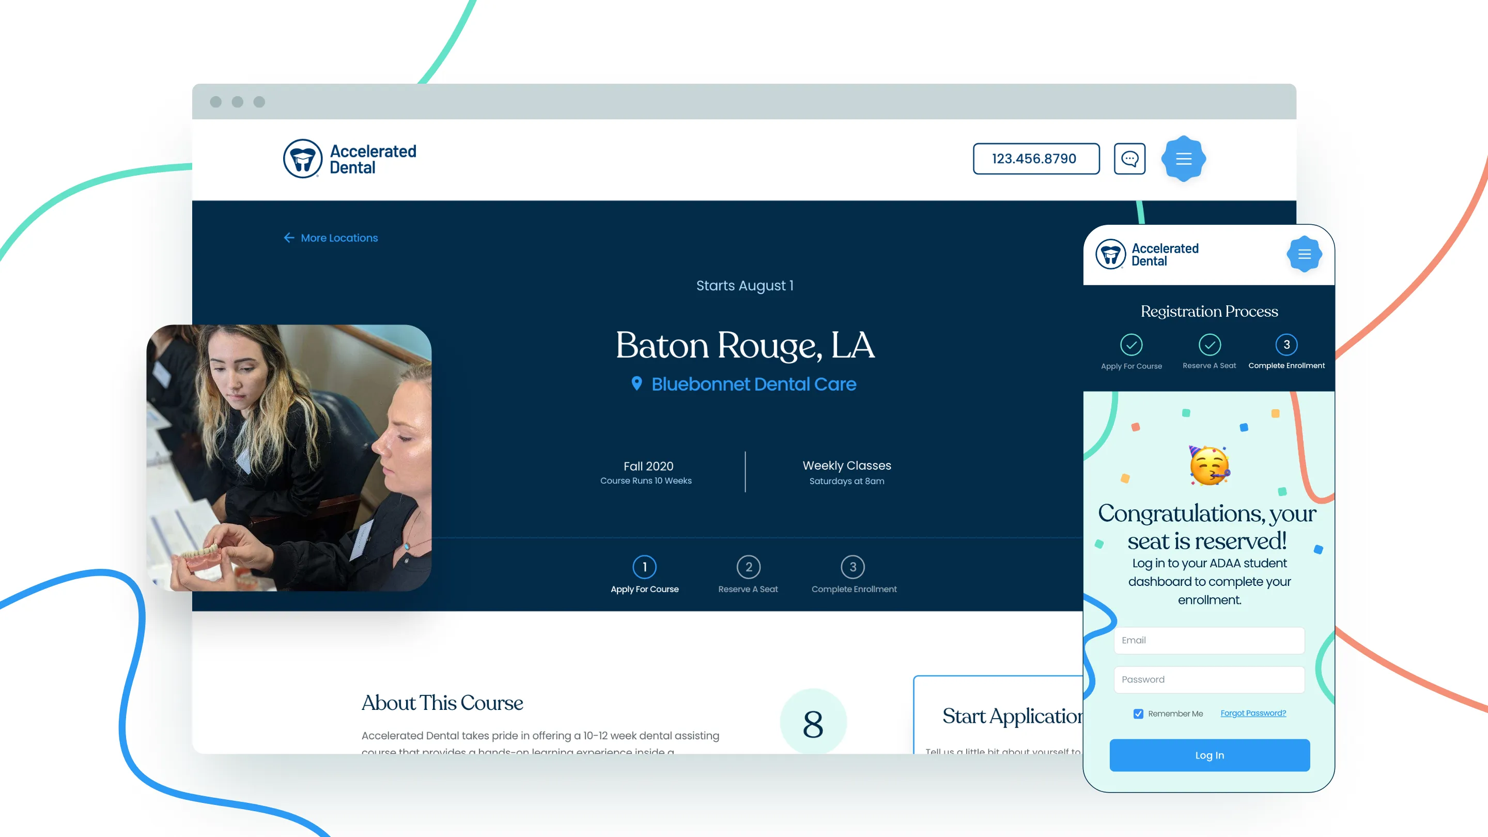Screen dimensions: 1488x837
Task: Click the back arrow next to More Locations
Action: [289, 238]
